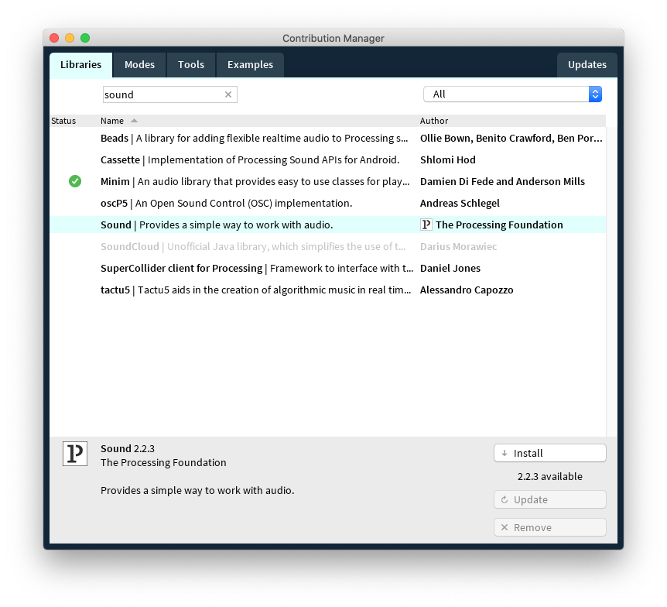Switch to the Modes tab
This screenshot has width=667, height=607.
pyautogui.click(x=139, y=65)
